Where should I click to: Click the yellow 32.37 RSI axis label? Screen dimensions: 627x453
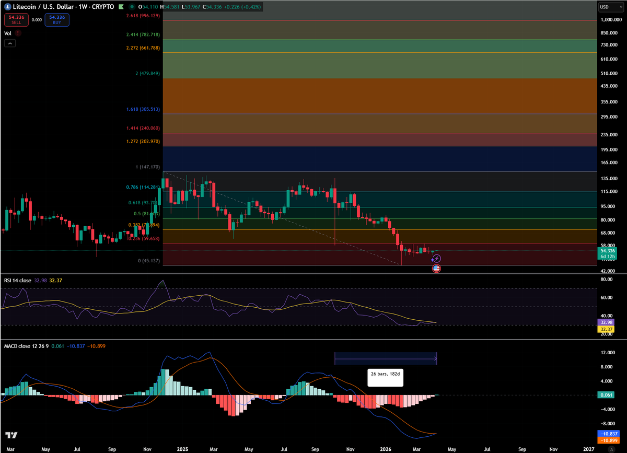point(606,330)
